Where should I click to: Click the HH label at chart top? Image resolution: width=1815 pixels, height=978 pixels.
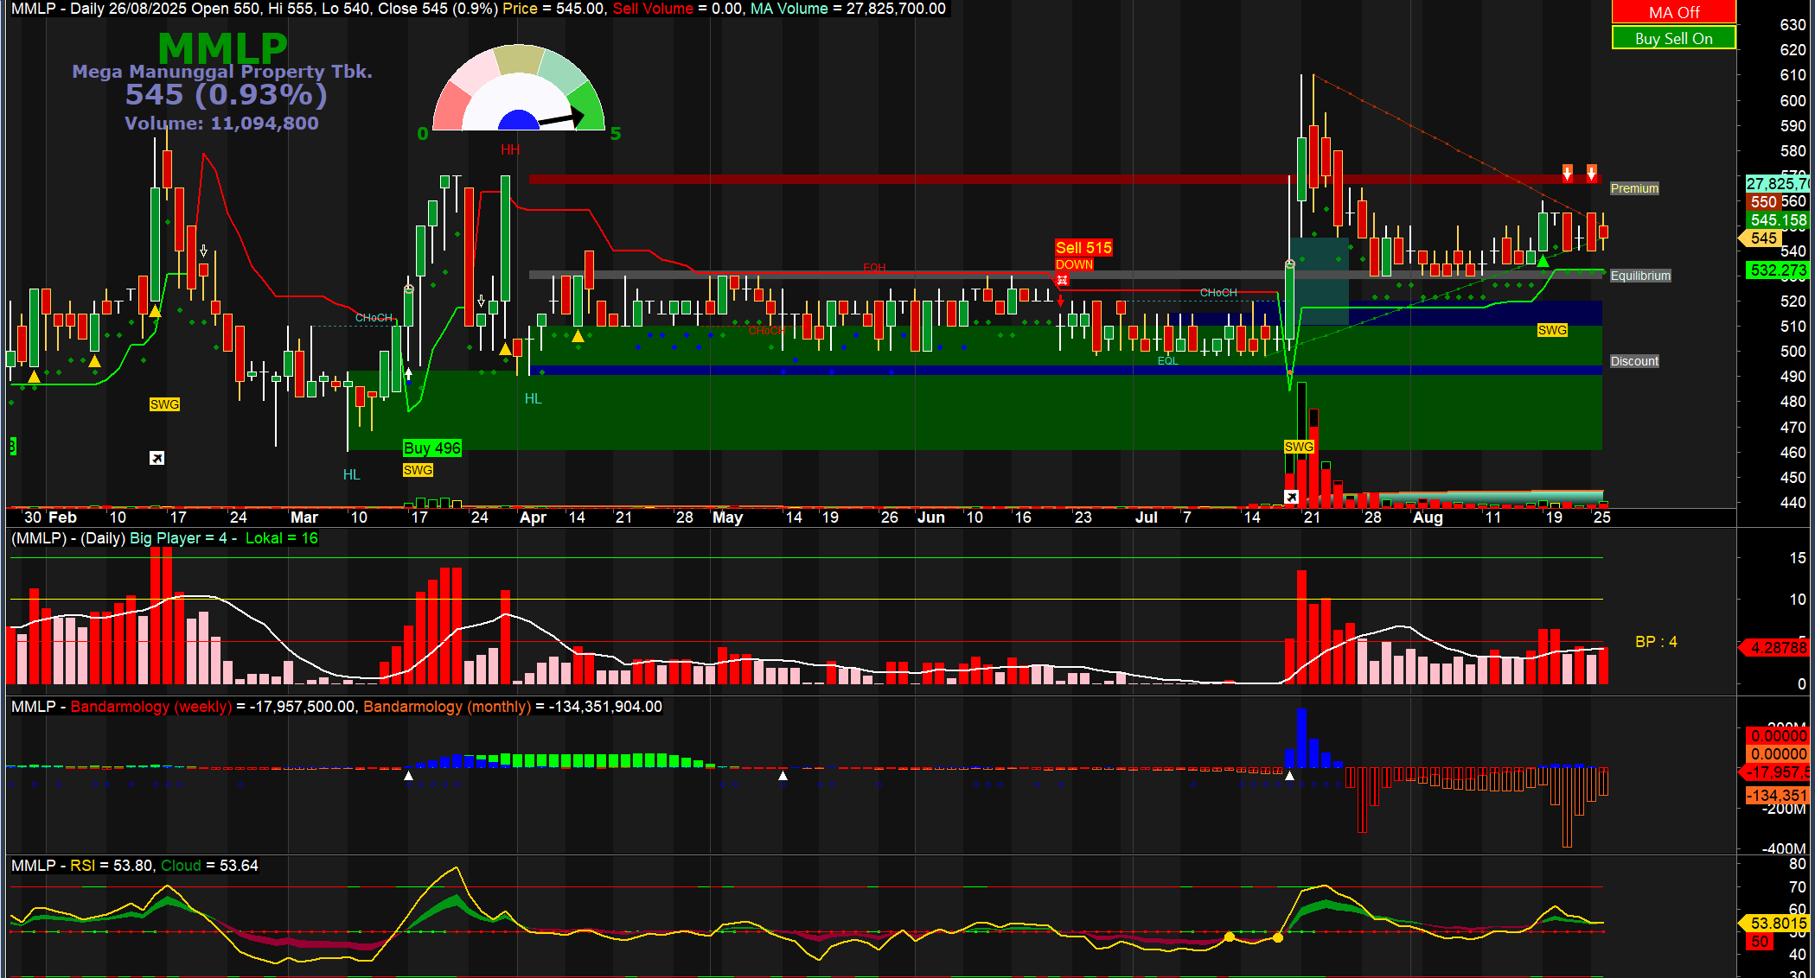(510, 150)
